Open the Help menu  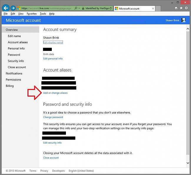[52, 14]
